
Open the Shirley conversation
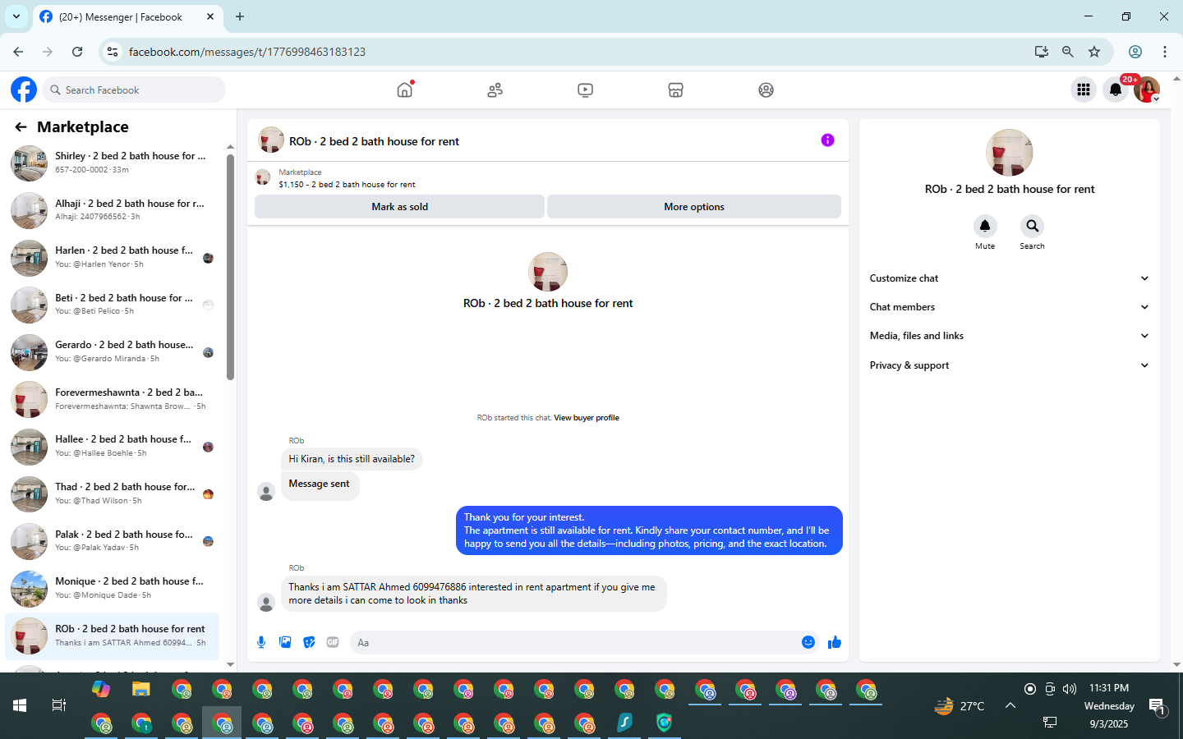pyautogui.click(x=113, y=163)
